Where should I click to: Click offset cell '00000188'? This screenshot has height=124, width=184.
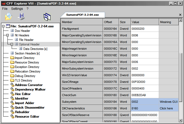pos(111,115)
